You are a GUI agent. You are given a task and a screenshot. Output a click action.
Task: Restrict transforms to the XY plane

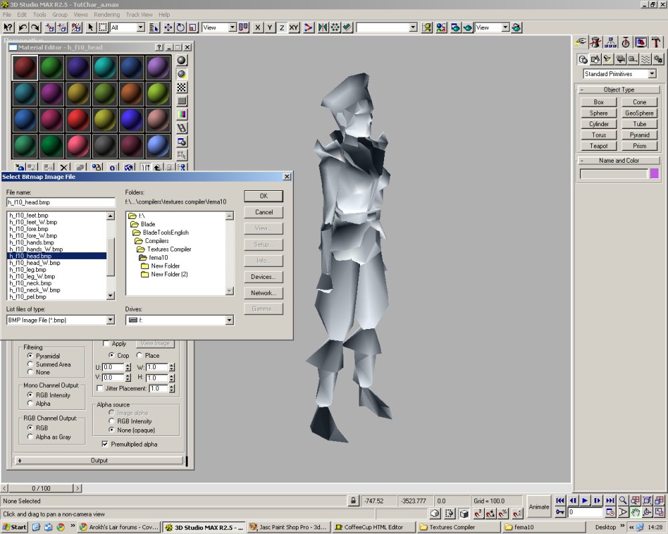[x=294, y=27]
